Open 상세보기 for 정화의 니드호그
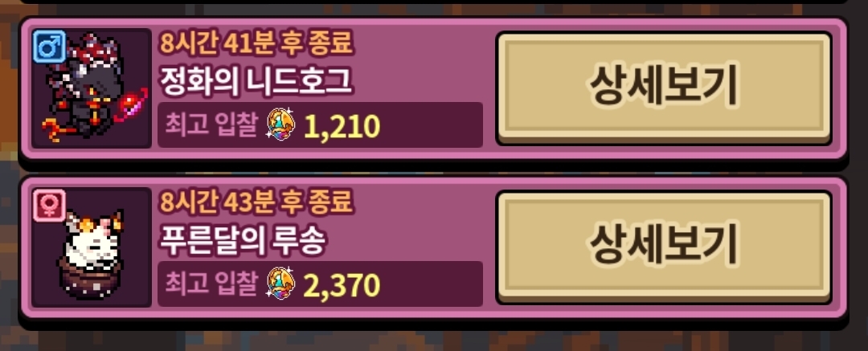 pos(664,88)
